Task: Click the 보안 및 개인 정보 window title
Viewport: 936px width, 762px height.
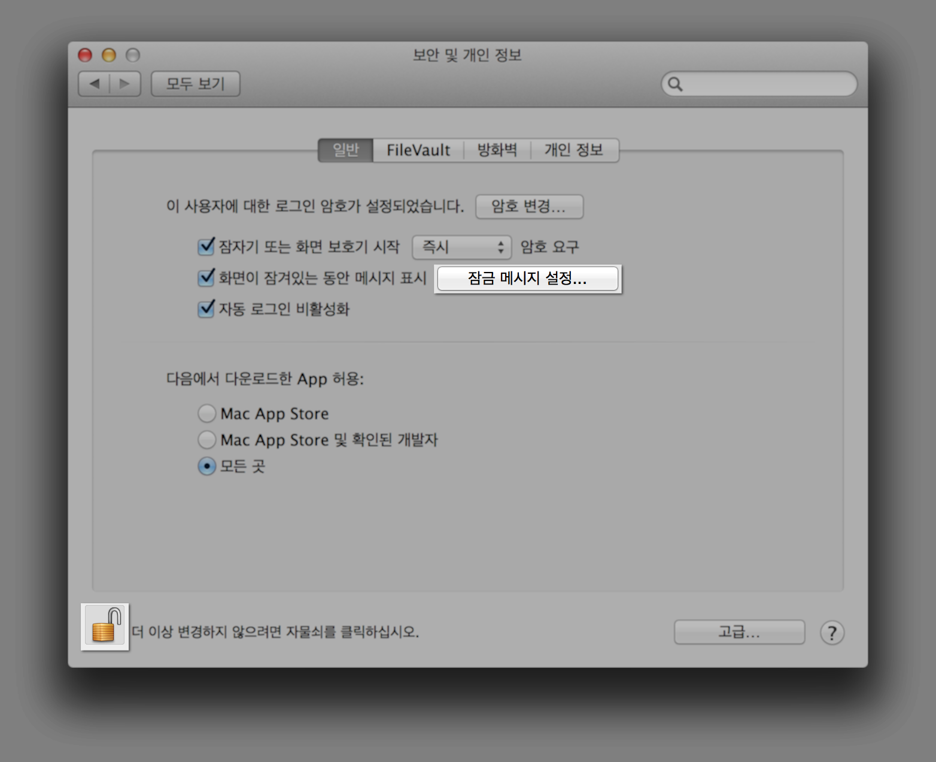Action: pyautogui.click(x=467, y=55)
